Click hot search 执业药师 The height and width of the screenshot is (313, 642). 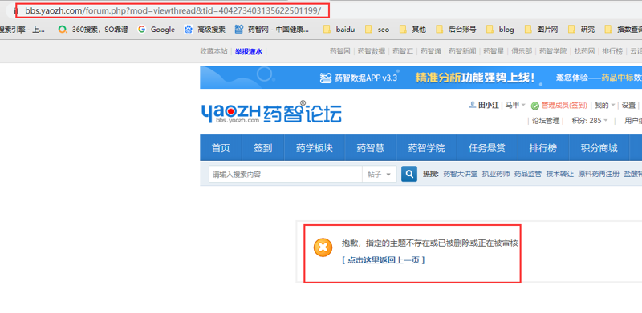tap(496, 174)
